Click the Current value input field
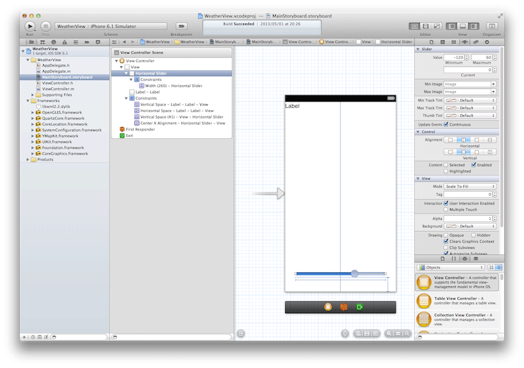 (468, 70)
